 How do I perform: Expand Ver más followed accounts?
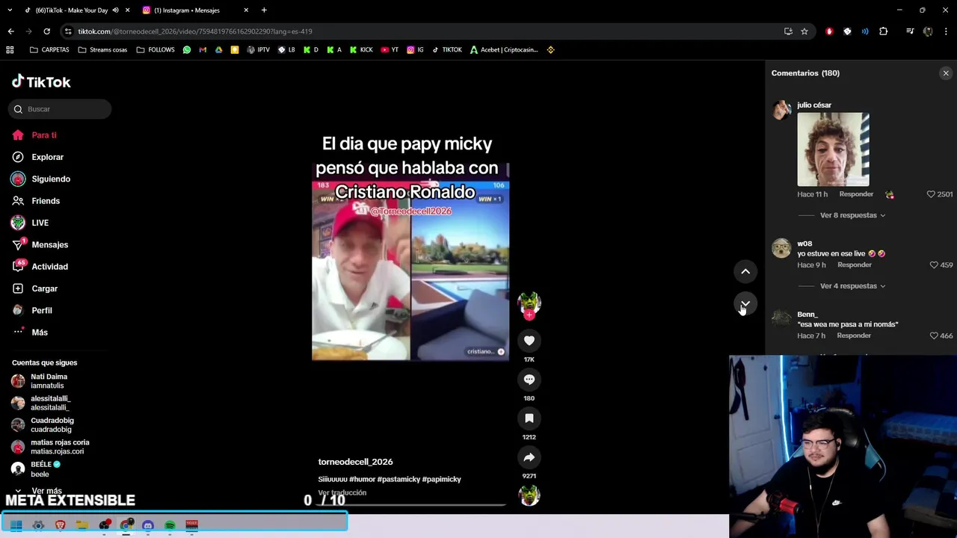pyautogui.click(x=46, y=492)
